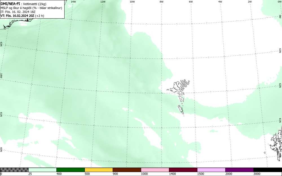Click the 4W longitude label
The image size is (282, 176).
click(x=220, y=2)
